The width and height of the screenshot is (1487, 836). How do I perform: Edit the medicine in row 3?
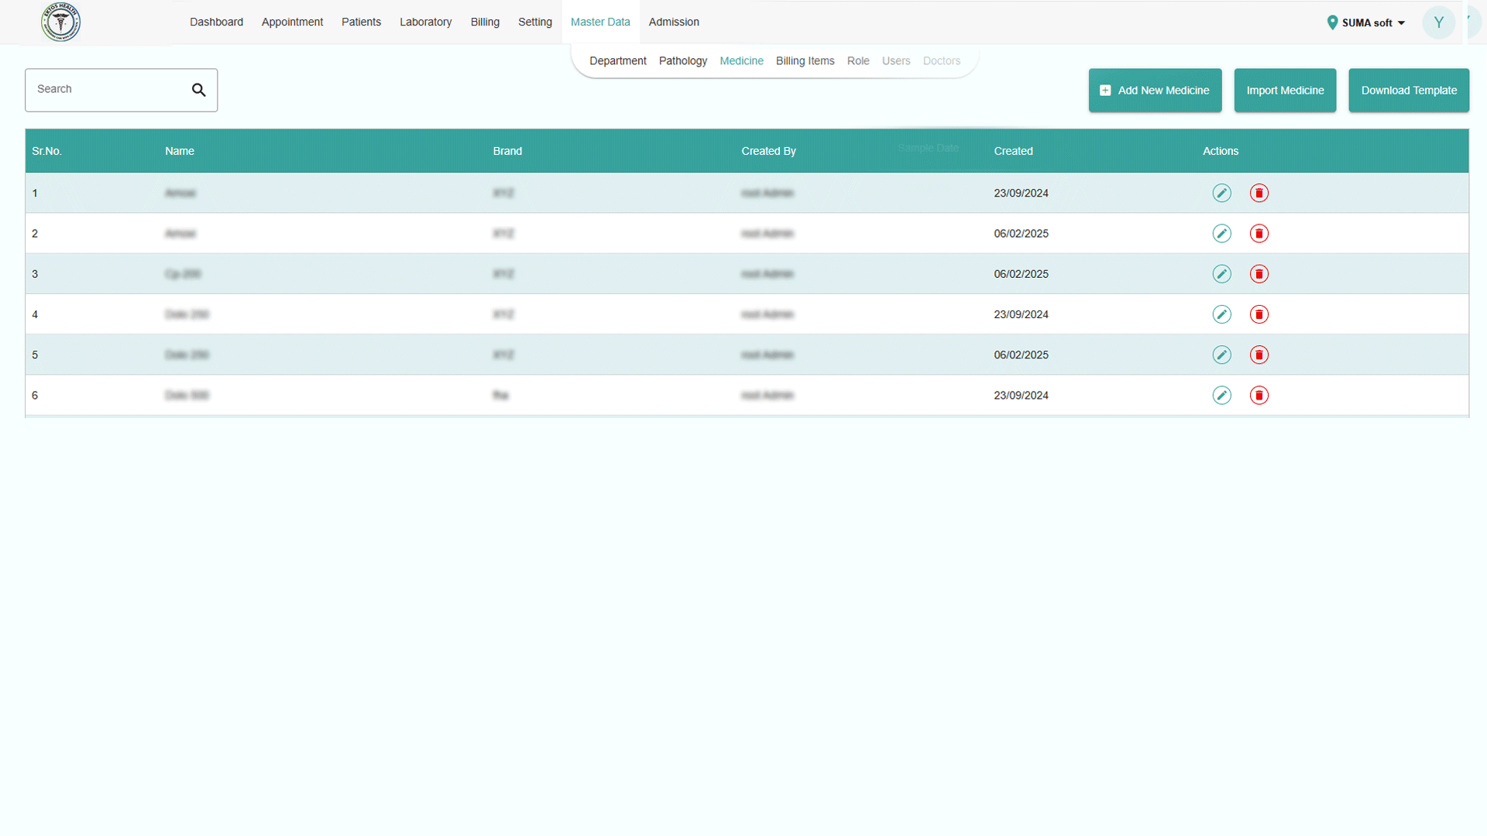tap(1221, 274)
